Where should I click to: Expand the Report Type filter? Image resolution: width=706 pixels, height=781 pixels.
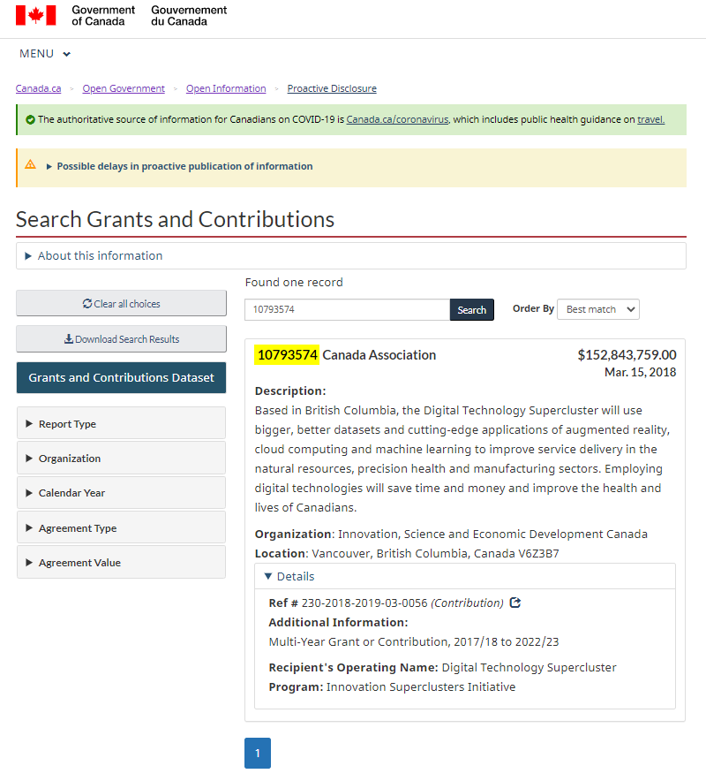[122, 424]
